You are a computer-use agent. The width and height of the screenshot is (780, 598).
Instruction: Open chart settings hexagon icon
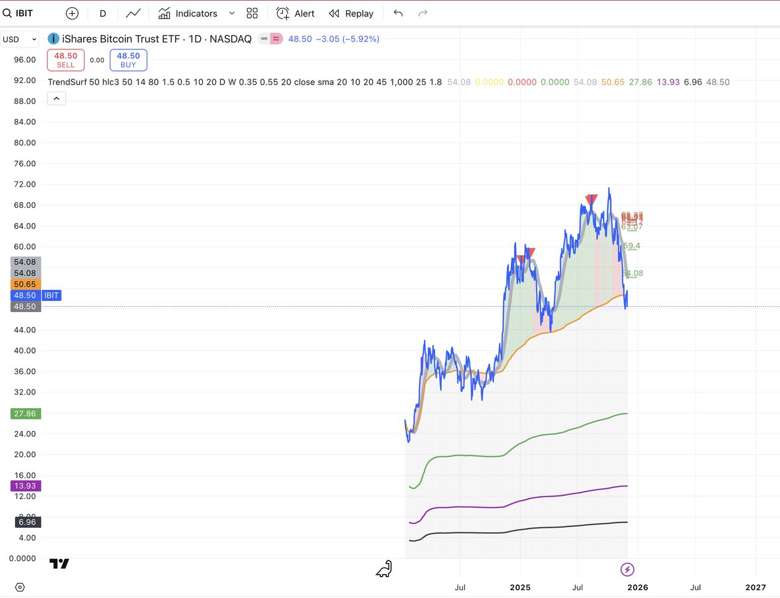20,587
